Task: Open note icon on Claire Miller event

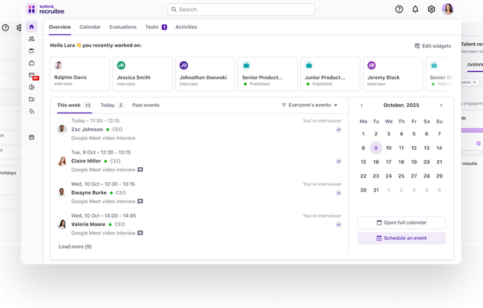Action: [x=140, y=170]
